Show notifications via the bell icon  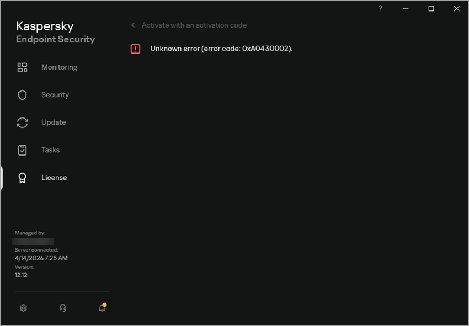(x=102, y=307)
